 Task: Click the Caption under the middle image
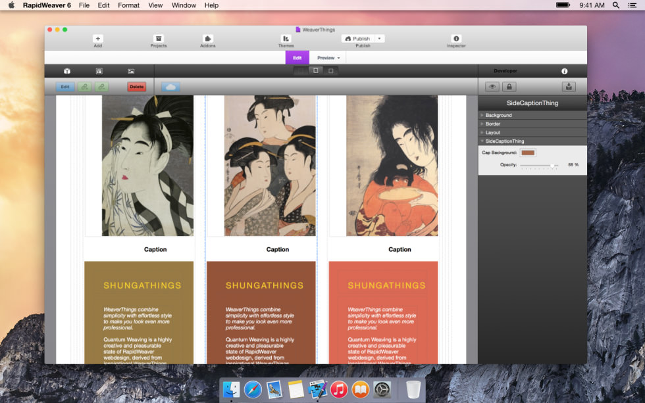tap(278, 249)
